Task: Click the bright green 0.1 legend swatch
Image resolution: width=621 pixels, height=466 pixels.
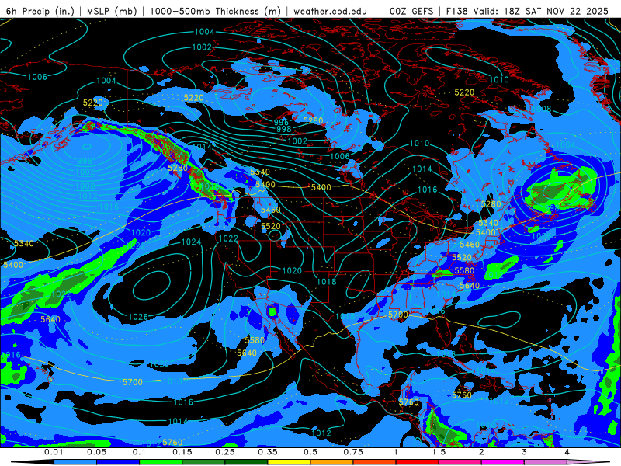Action: tap(161, 462)
